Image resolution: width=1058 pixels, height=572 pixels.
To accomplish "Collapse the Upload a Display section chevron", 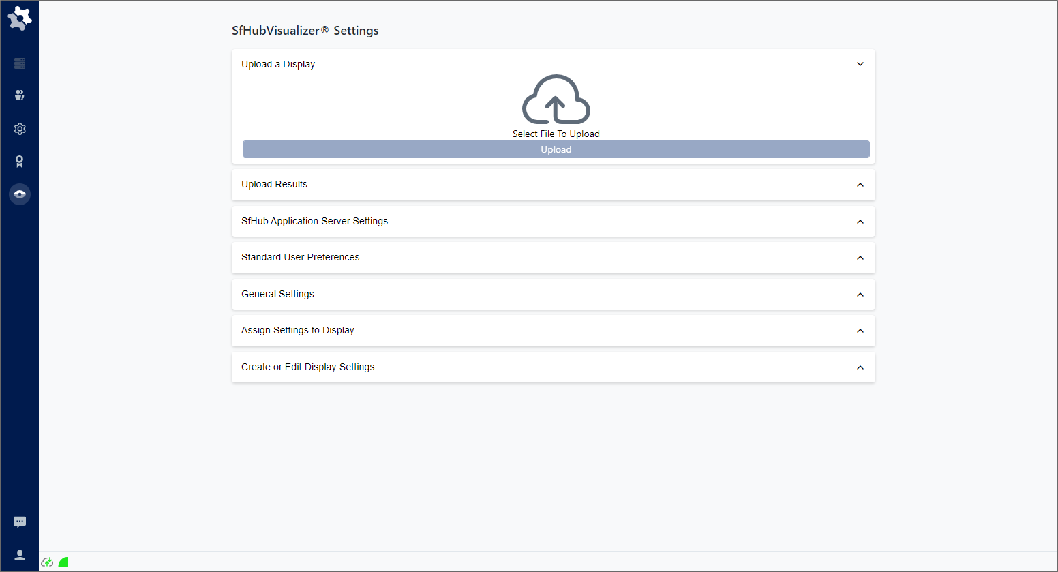I will (x=860, y=64).
